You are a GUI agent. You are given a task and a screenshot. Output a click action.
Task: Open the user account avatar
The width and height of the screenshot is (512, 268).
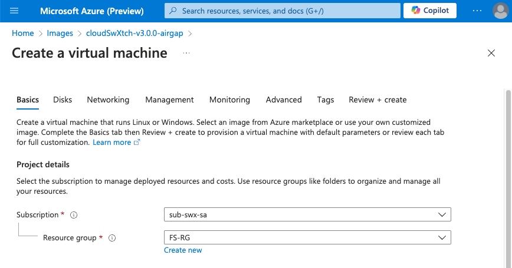tap(501, 11)
